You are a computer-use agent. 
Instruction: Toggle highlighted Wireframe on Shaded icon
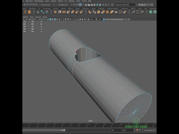[55, 19]
